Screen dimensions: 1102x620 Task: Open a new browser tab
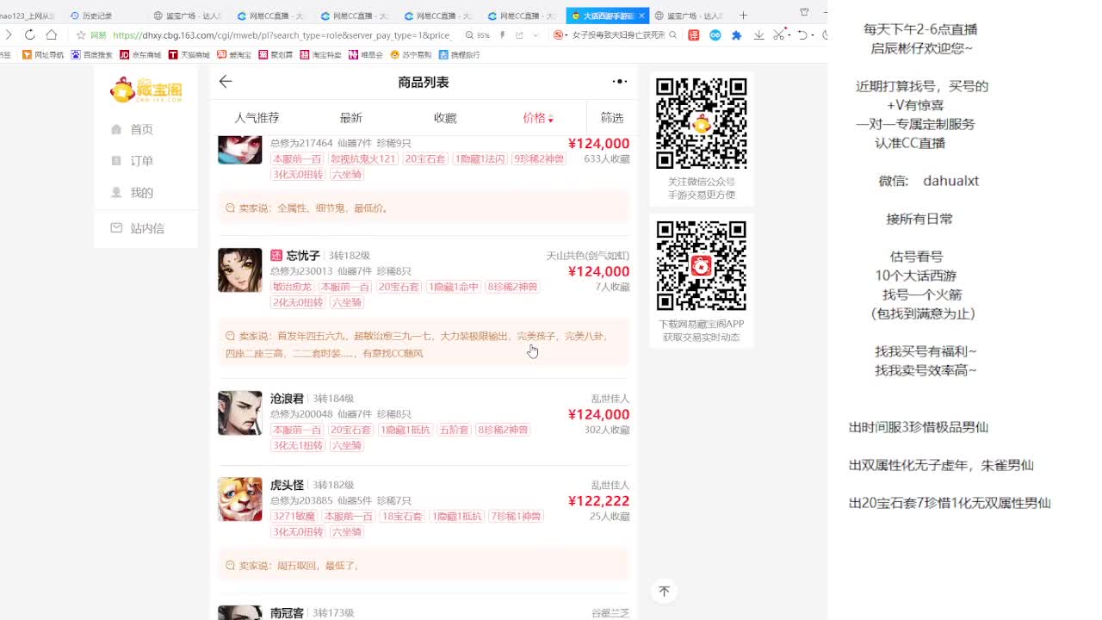tap(743, 15)
